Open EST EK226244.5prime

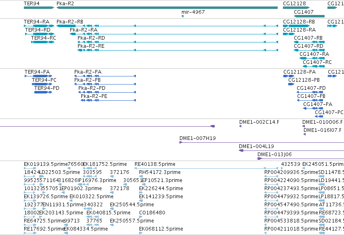point(141,193)
